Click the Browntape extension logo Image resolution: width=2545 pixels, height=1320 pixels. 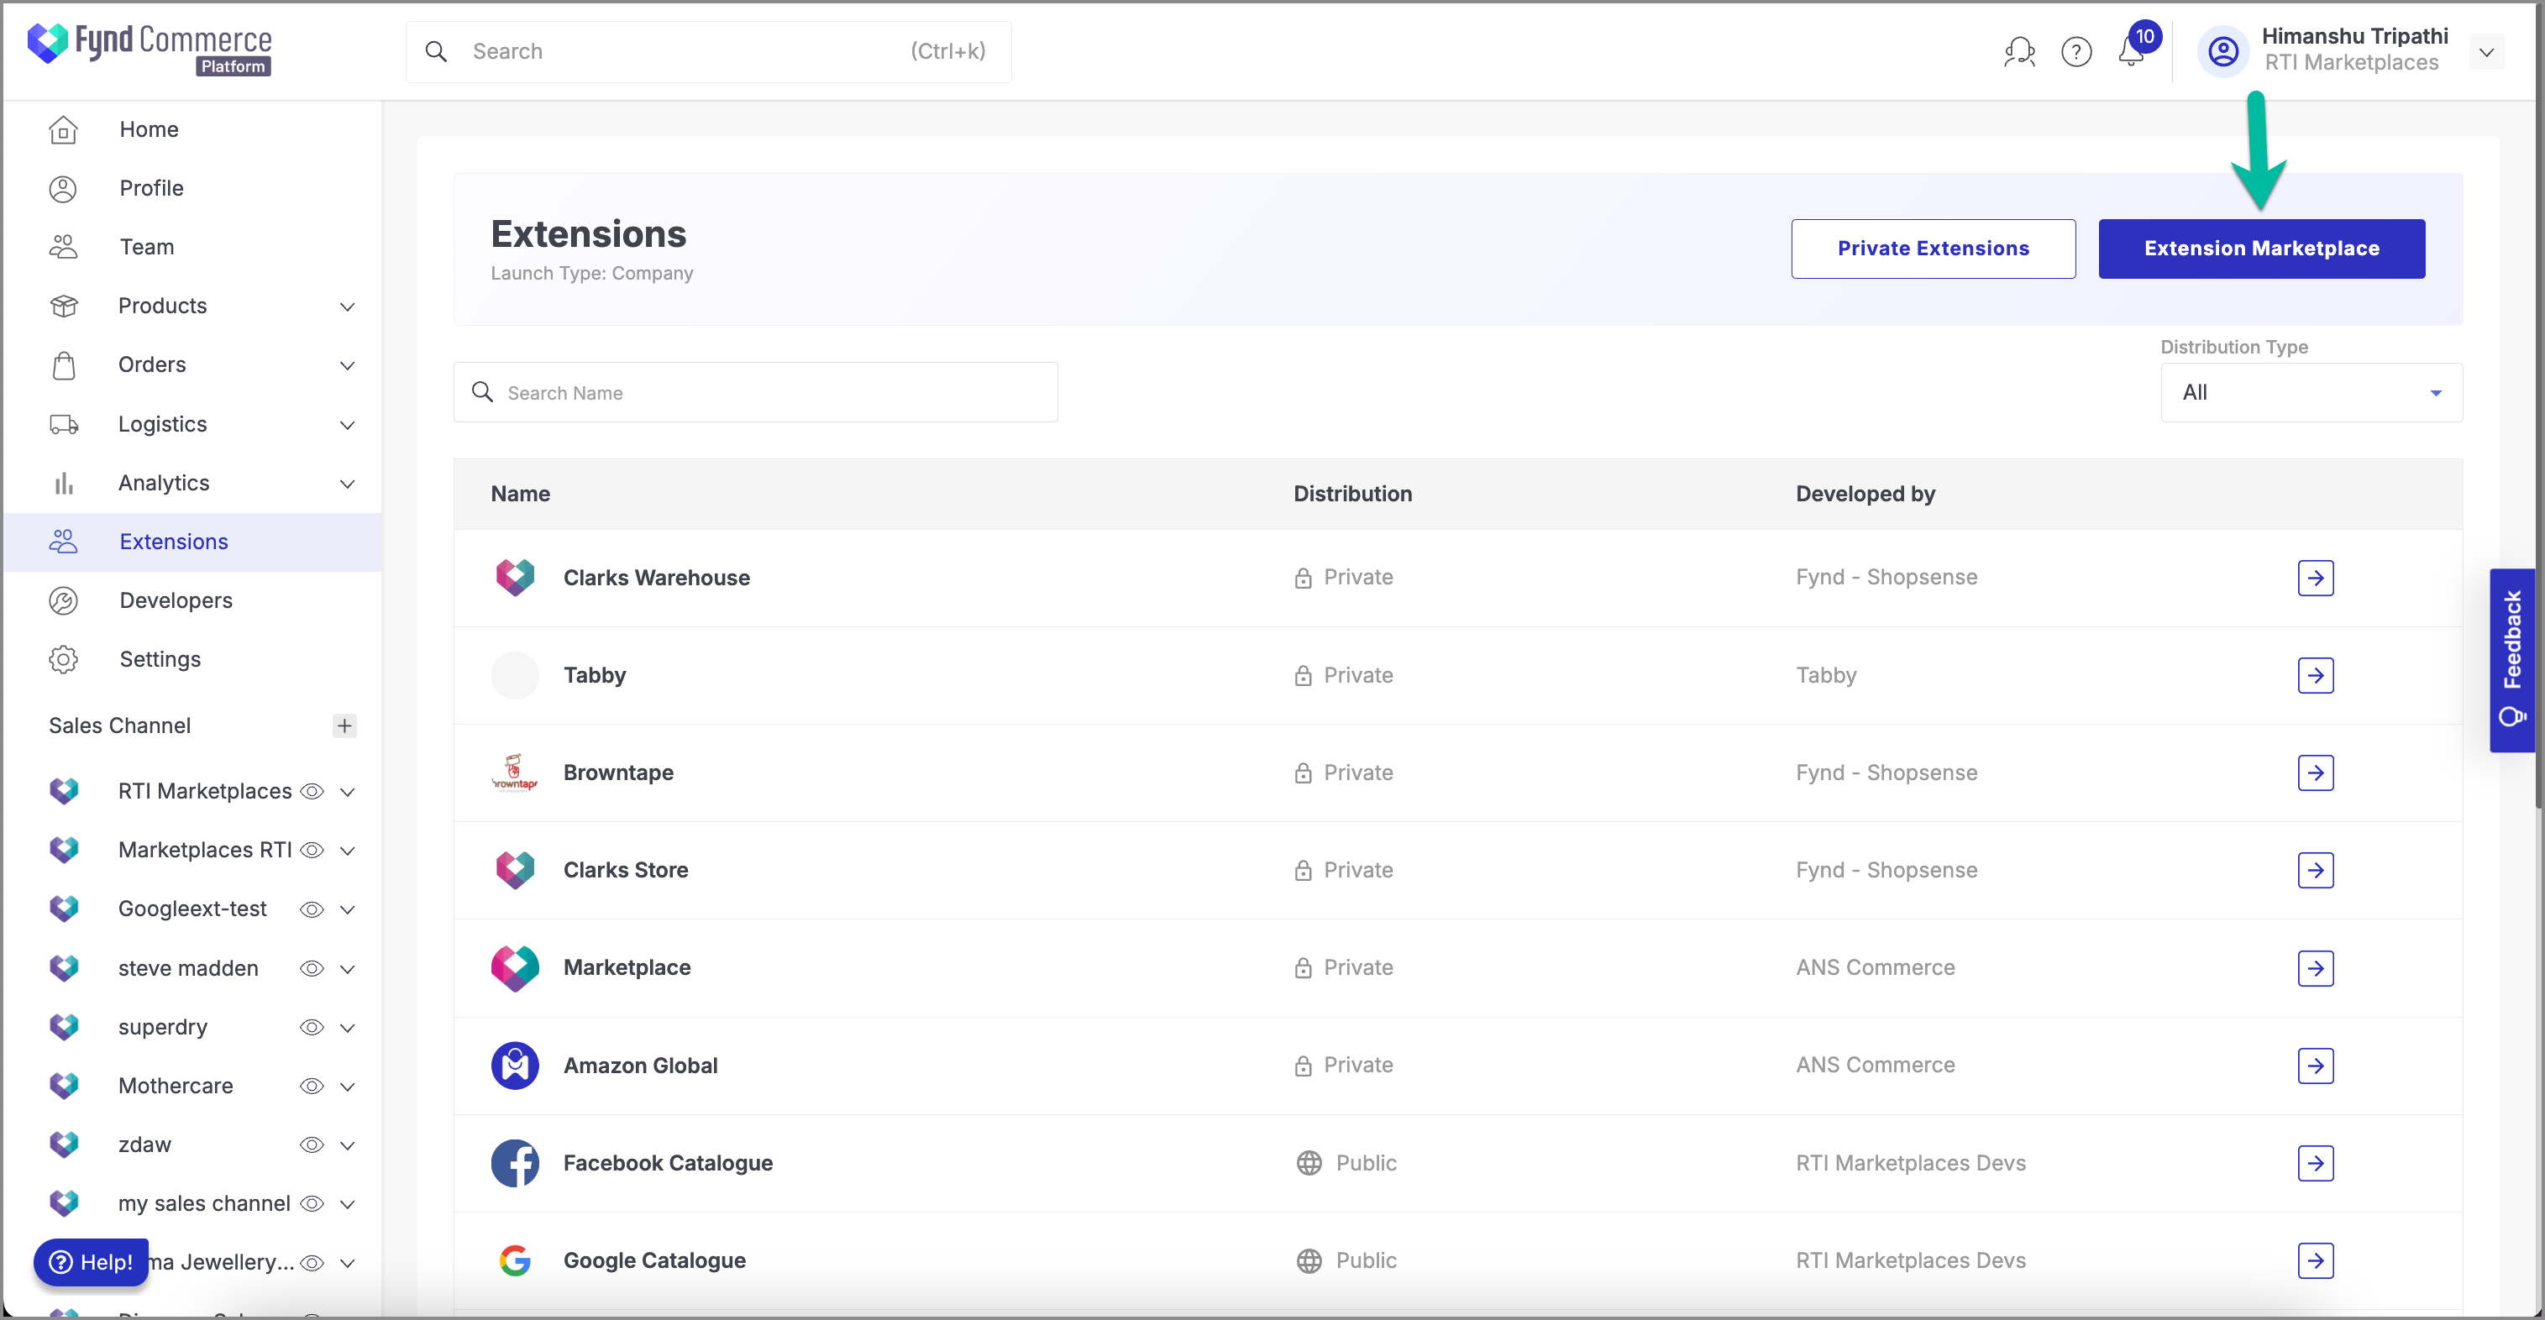point(515,773)
